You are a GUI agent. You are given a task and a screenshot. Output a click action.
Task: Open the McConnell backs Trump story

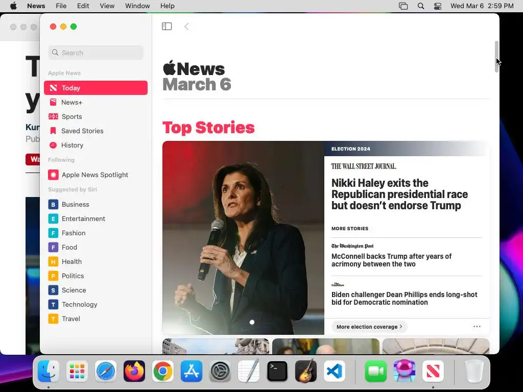pyautogui.click(x=391, y=260)
